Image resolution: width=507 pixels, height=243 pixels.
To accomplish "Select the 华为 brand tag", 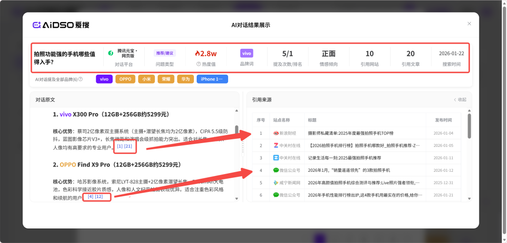I will click(x=184, y=79).
